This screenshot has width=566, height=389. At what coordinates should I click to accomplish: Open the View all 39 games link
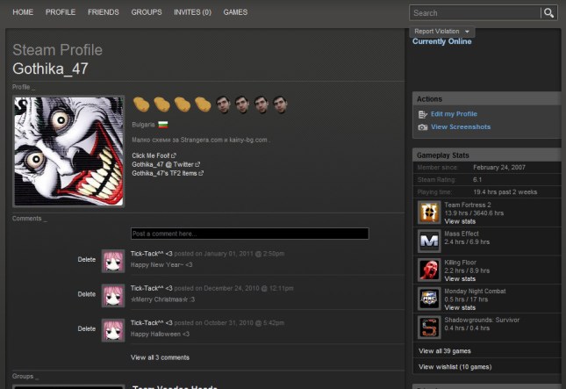click(x=447, y=350)
